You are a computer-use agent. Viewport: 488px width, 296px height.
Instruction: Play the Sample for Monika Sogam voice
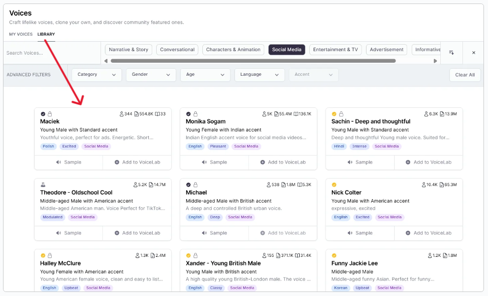214,163
